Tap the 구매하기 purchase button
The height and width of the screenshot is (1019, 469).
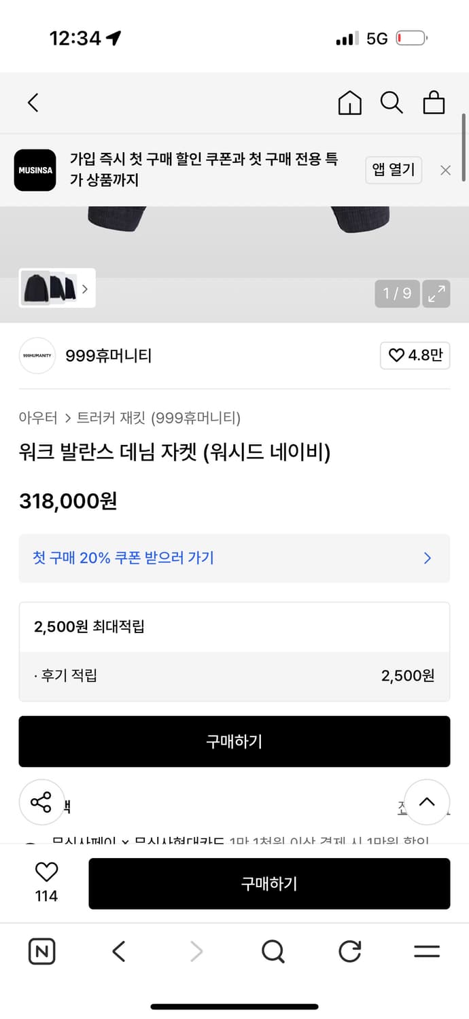(x=234, y=741)
